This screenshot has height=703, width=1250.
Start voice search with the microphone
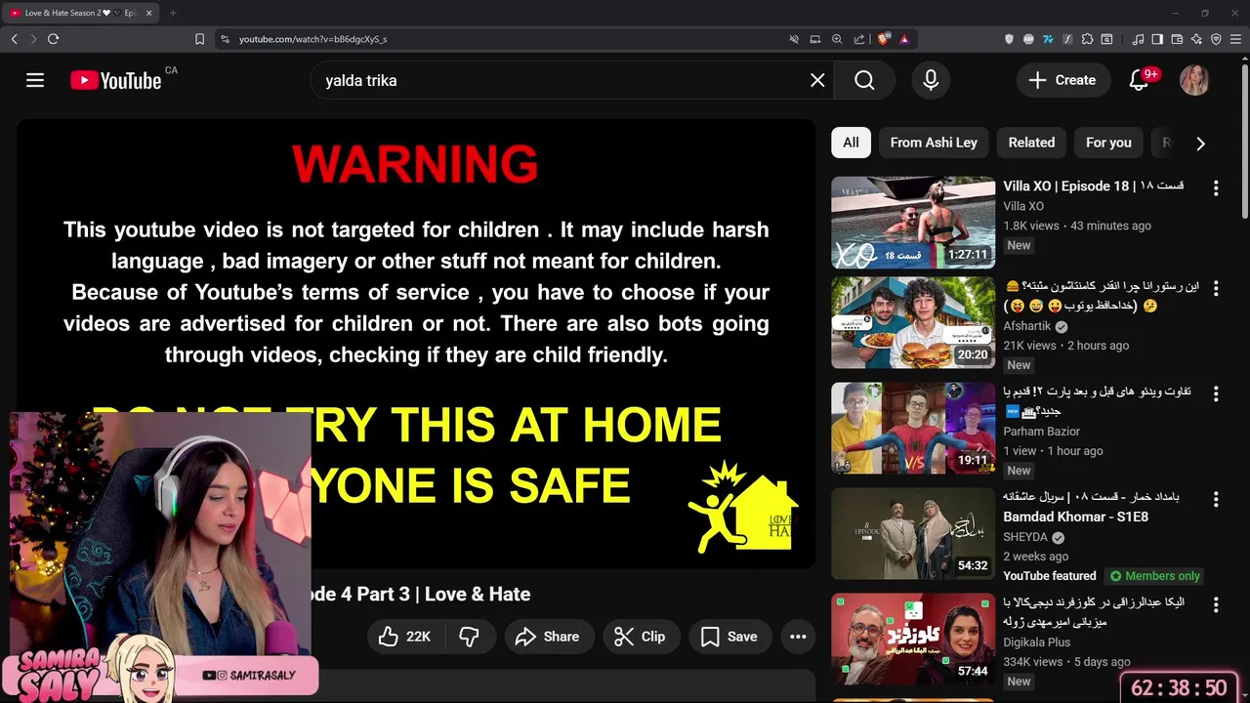(x=931, y=80)
